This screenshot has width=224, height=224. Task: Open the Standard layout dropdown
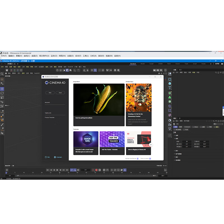pos(133,64)
